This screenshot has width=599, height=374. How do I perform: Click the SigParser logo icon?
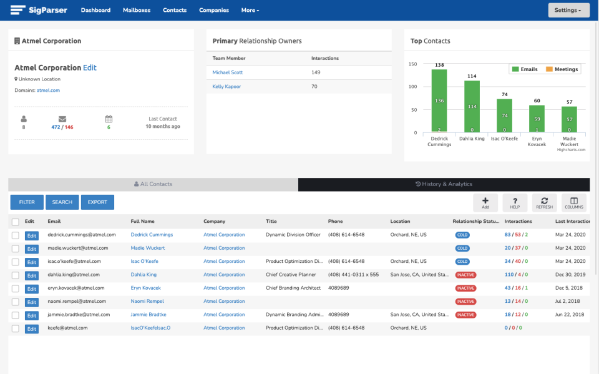pos(18,10)
